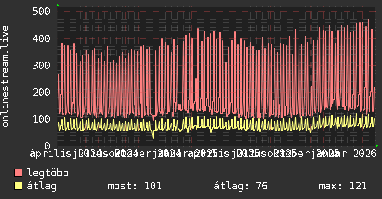Image resolution: width=382 pixels, height=199 pixels.
Task: Click the red legtöbb legend swatch
Action: point(18,173)
